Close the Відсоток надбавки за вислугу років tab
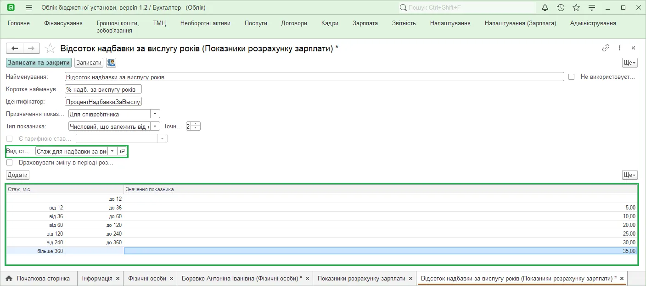This screenshot has height=286, width=646. [622, 278]
